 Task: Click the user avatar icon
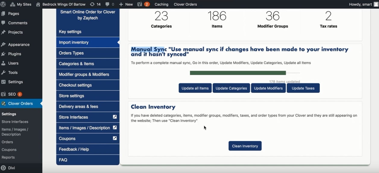376,4
